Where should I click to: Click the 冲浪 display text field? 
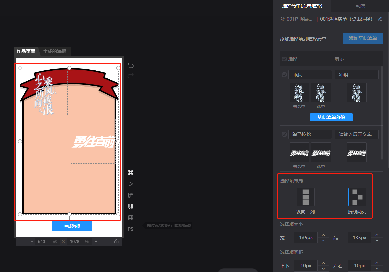click(357, 75)
